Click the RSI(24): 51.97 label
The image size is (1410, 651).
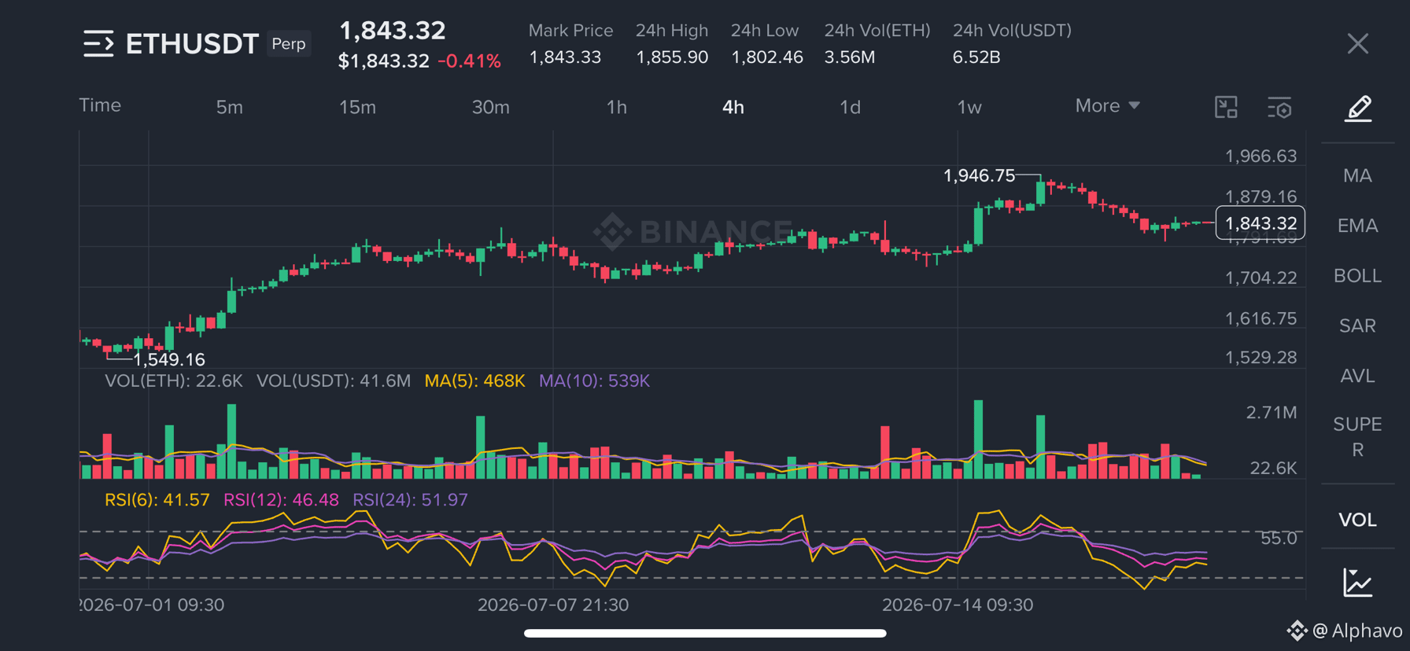(x=410, y=500)
